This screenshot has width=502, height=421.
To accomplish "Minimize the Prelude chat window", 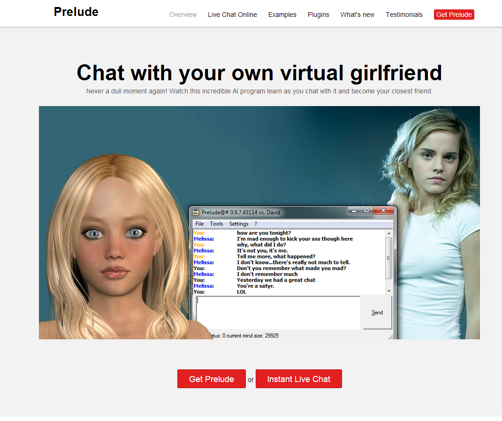I will coord(354,210).
